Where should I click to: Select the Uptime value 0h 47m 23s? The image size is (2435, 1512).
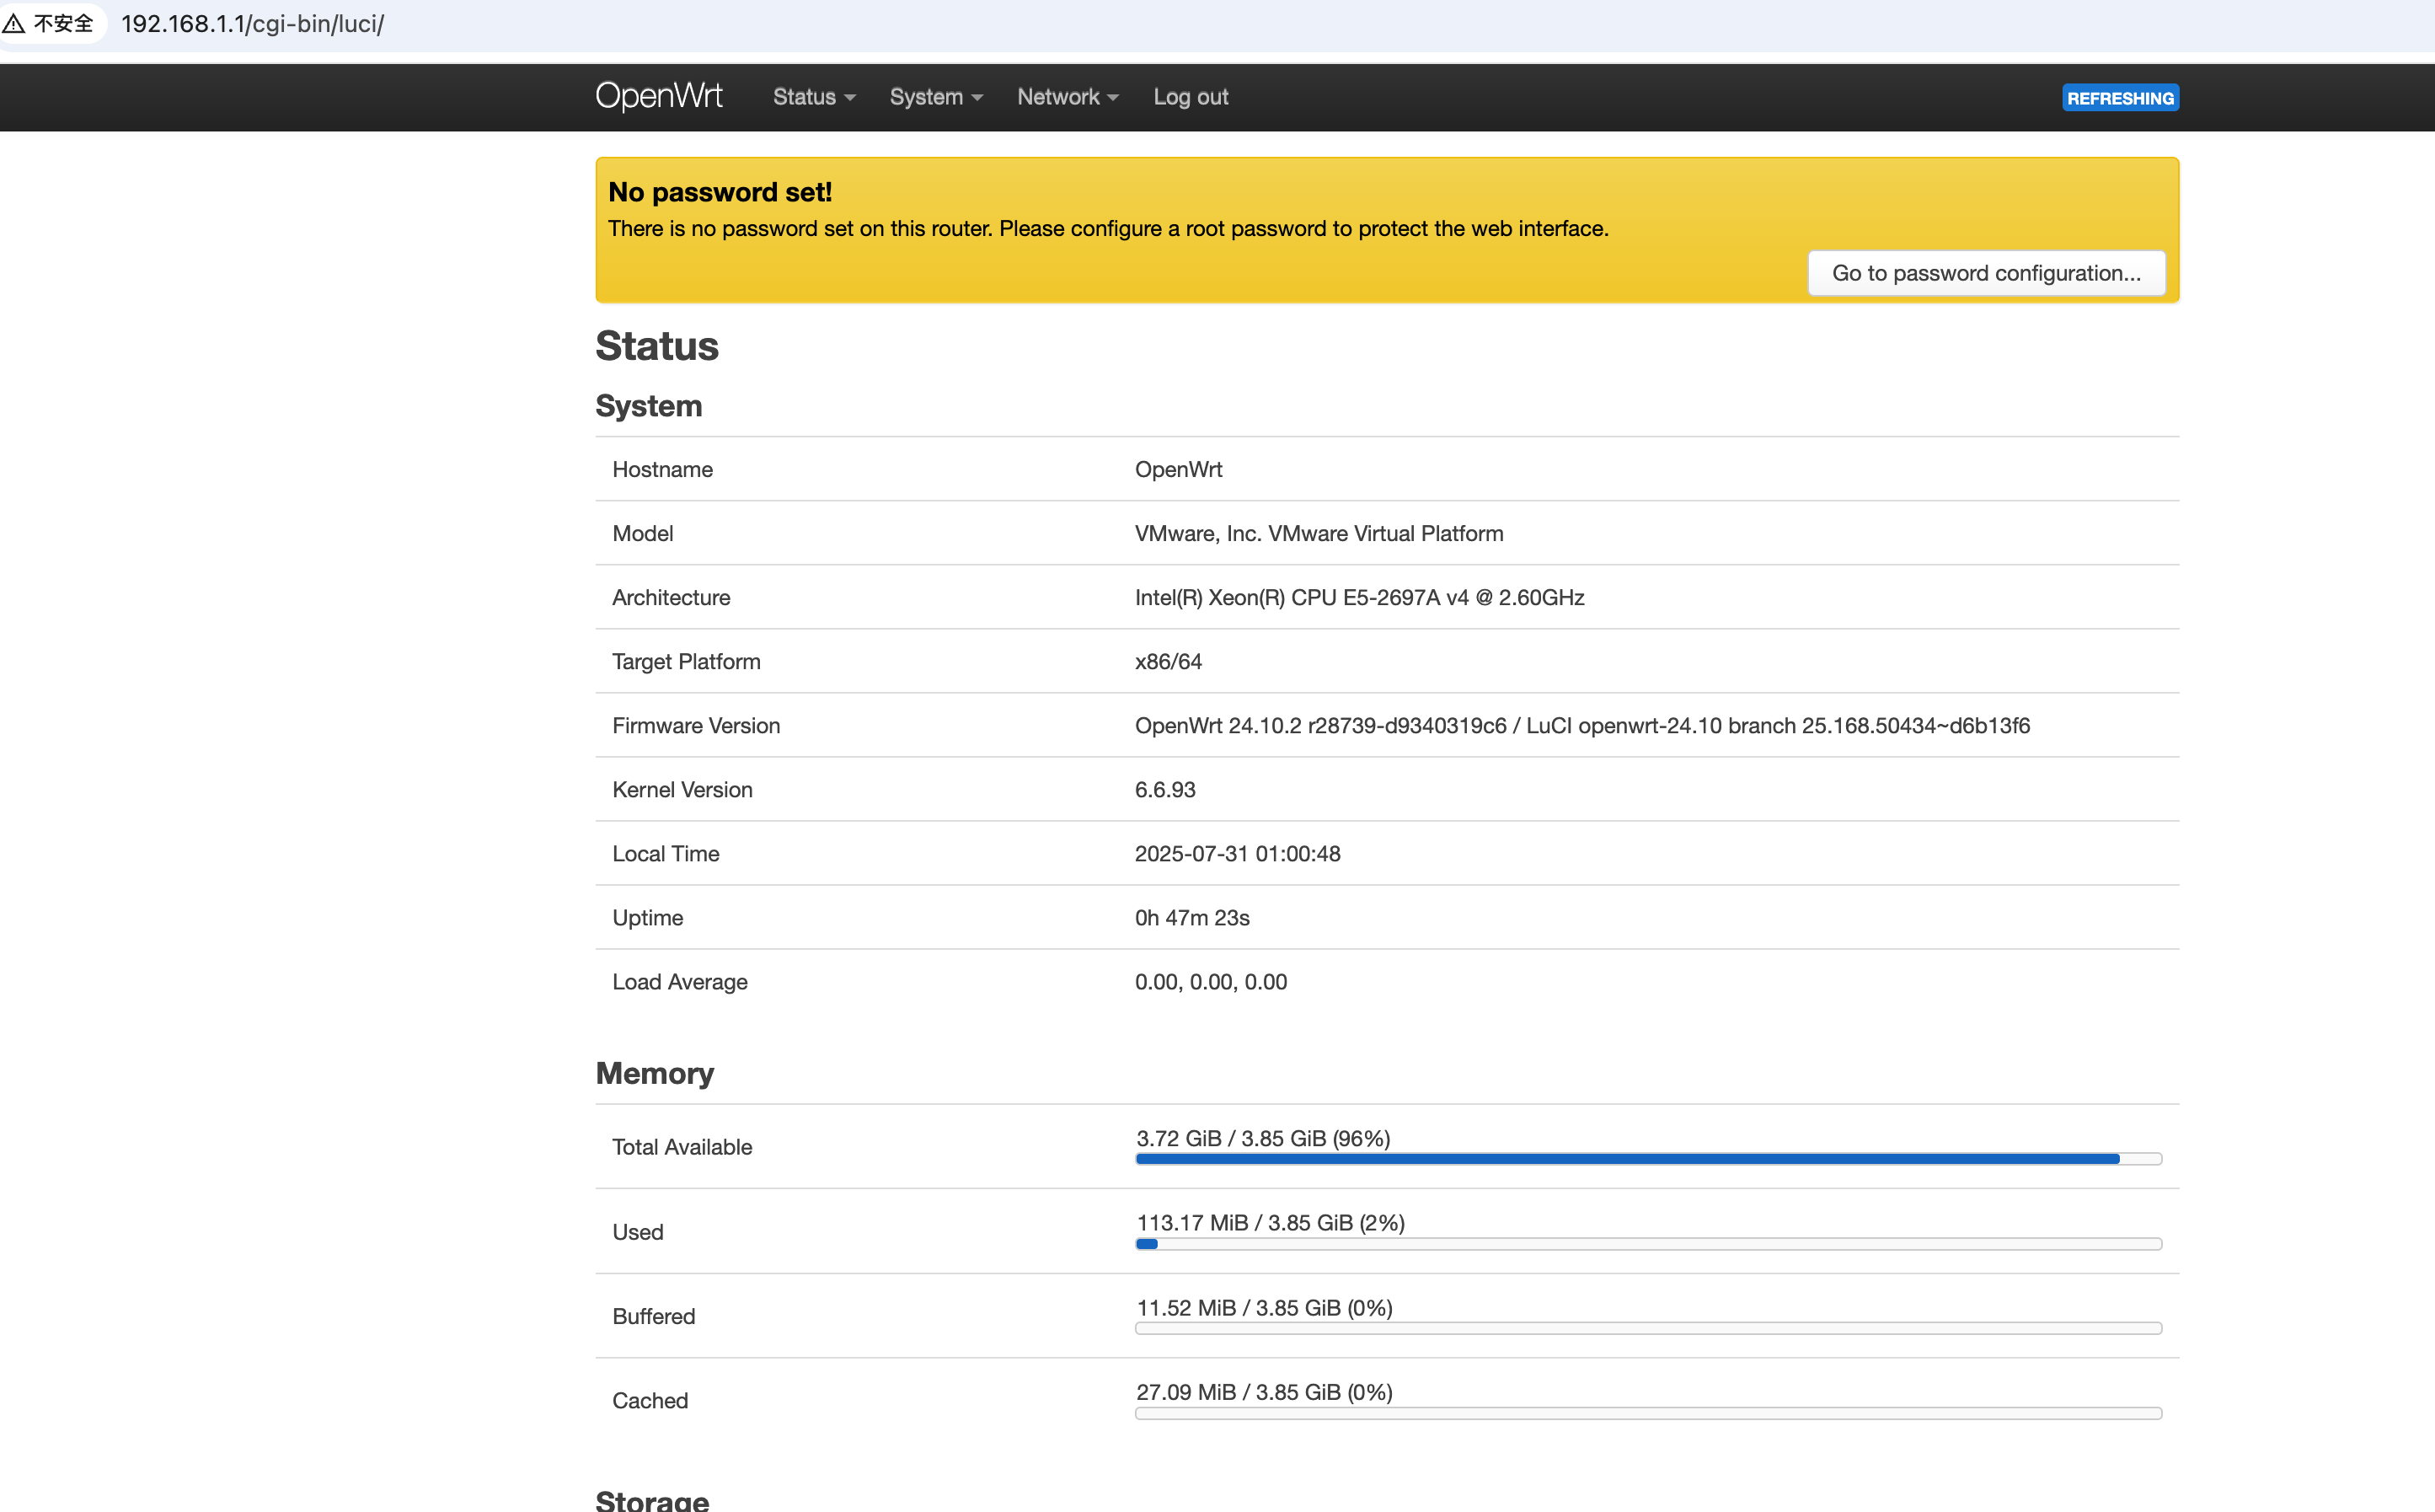(1191, 917)
